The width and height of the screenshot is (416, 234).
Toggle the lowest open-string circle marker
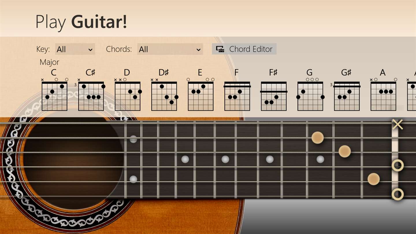coord(398,194)
